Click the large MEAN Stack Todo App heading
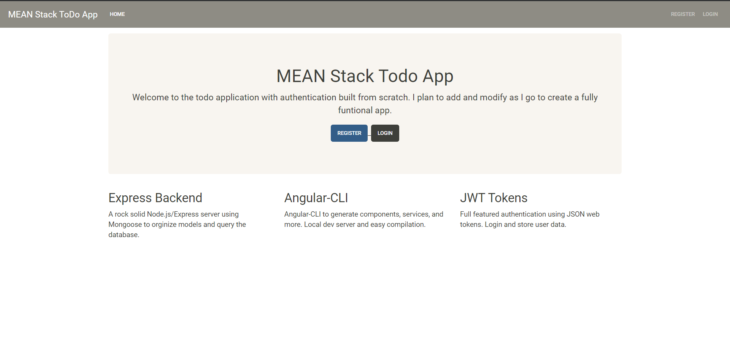 pos(365,76)
